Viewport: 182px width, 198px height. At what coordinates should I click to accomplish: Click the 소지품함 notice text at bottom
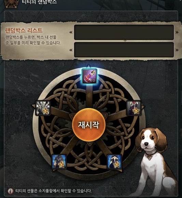54,191
